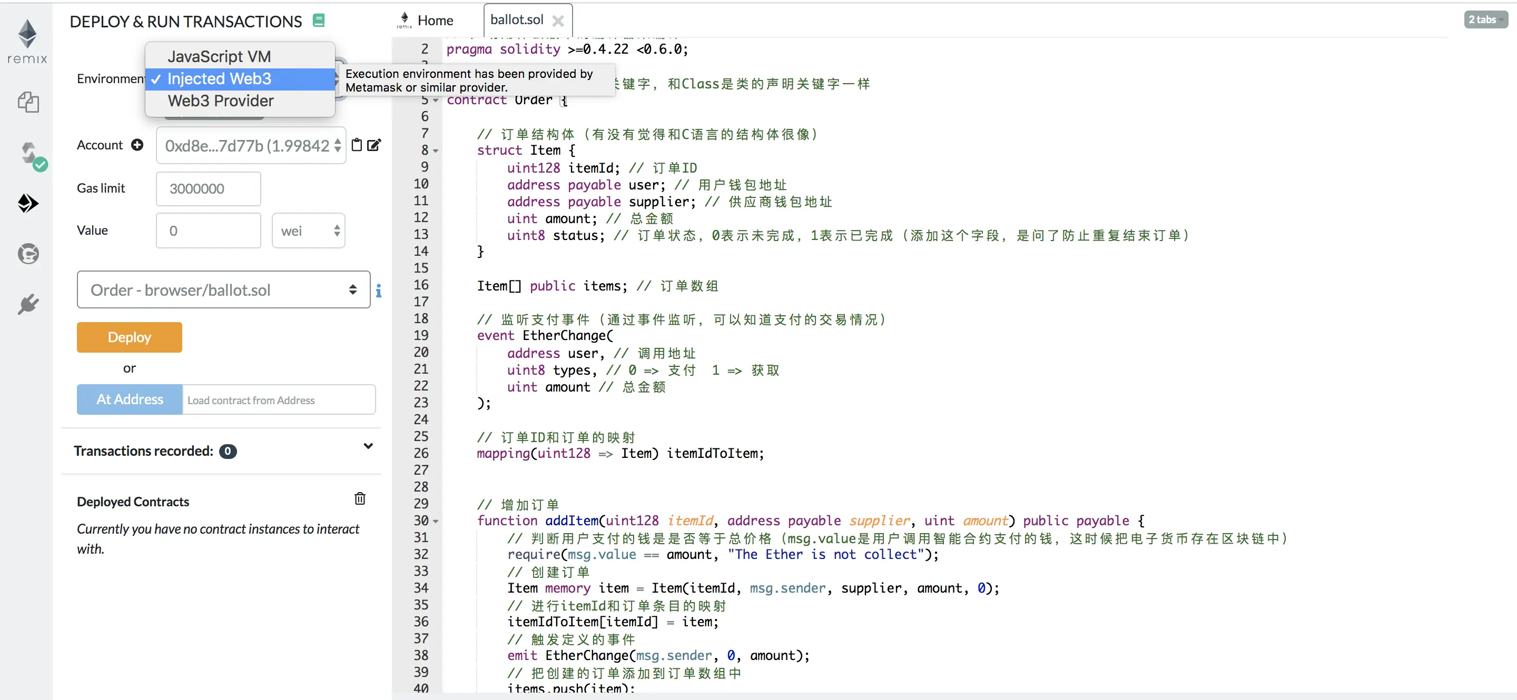Open the File Explorers sidebar icon

(28, 102)
